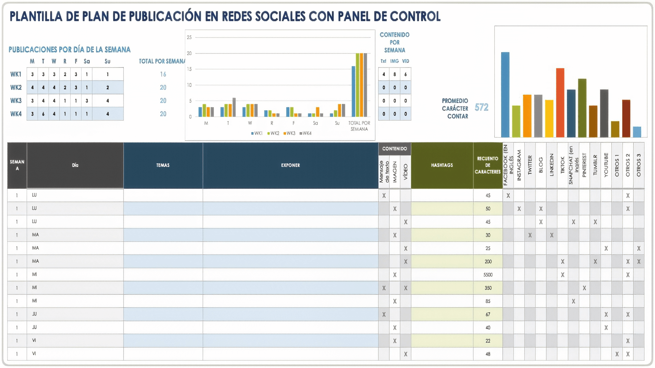Screen dimensions: 655x368
Task: Click the tallest blue bar in right chart
Action: click(505, 95)
